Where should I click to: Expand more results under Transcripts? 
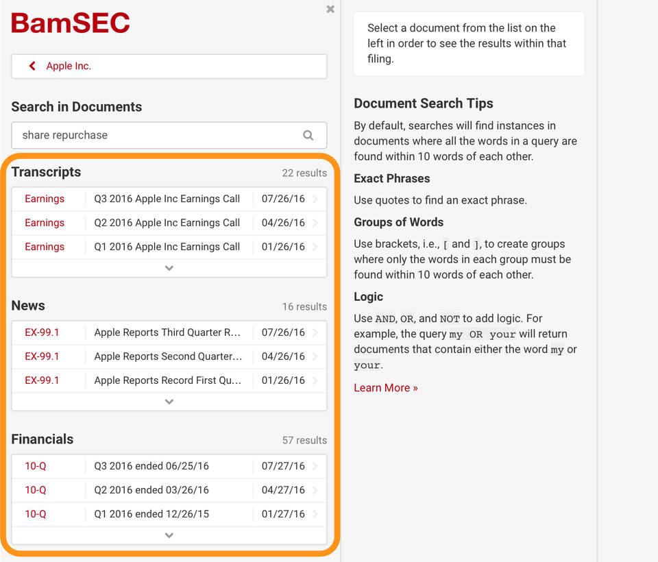[169, 267]
